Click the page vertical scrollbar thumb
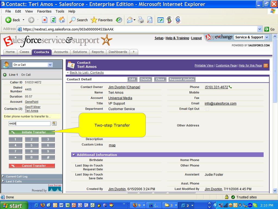Image resolution: width=278 pixels, height=209 pixels. point(275,71)
